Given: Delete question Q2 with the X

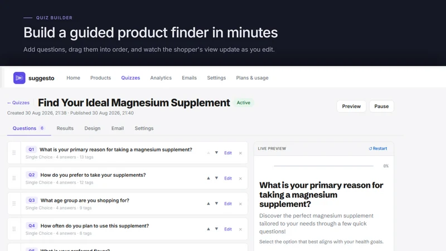Looking at the screenshot, I should tap(240, 178).
